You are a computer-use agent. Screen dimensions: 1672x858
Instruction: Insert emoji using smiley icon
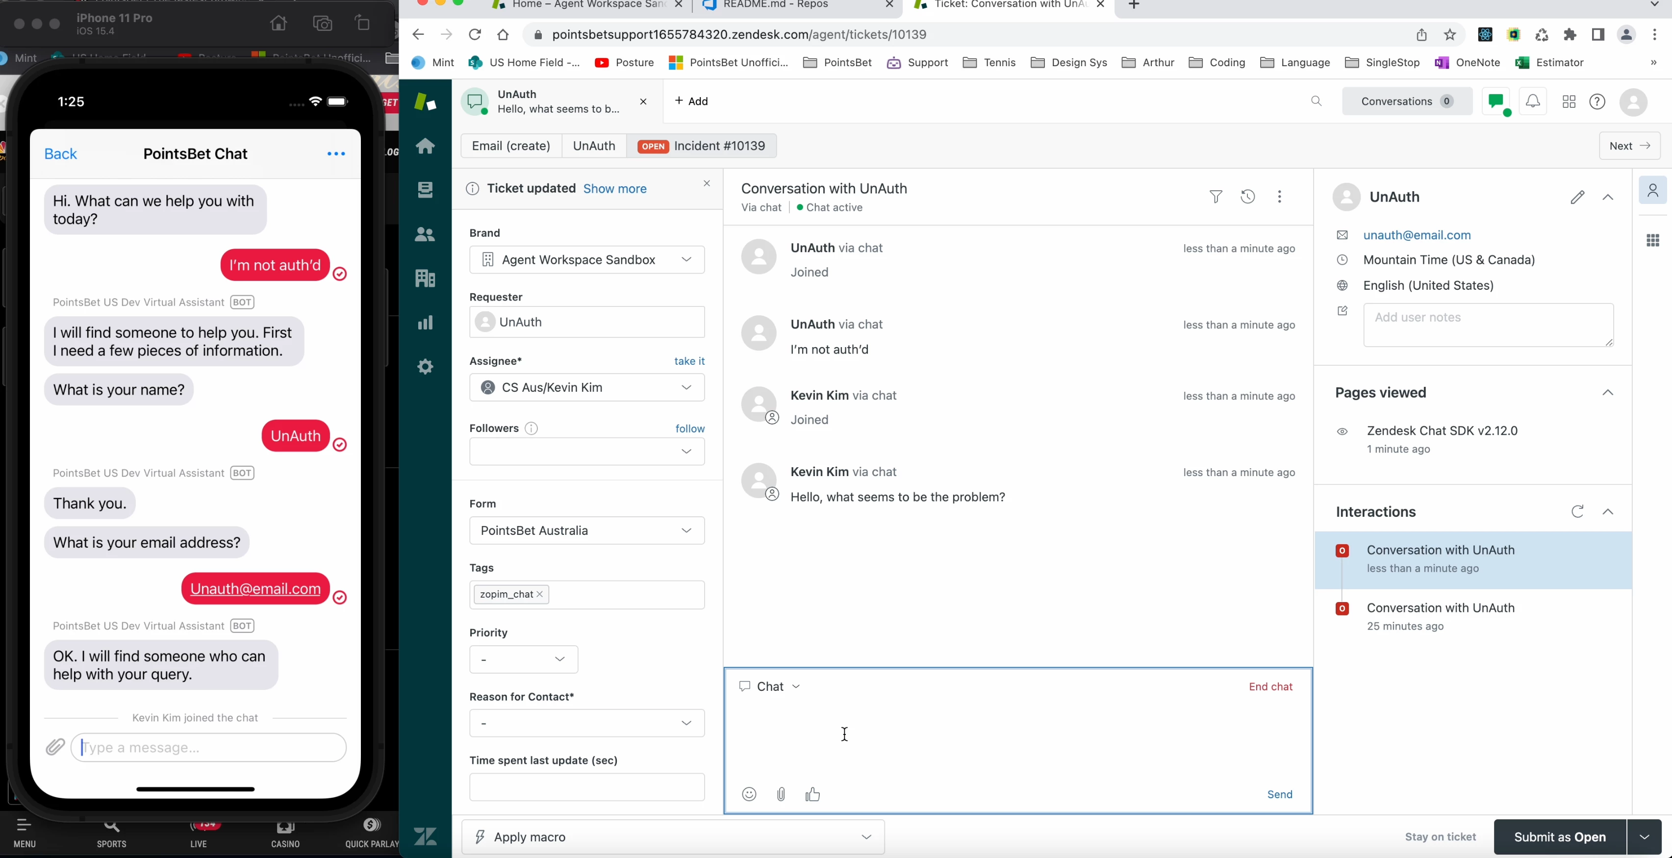point(749,794)
